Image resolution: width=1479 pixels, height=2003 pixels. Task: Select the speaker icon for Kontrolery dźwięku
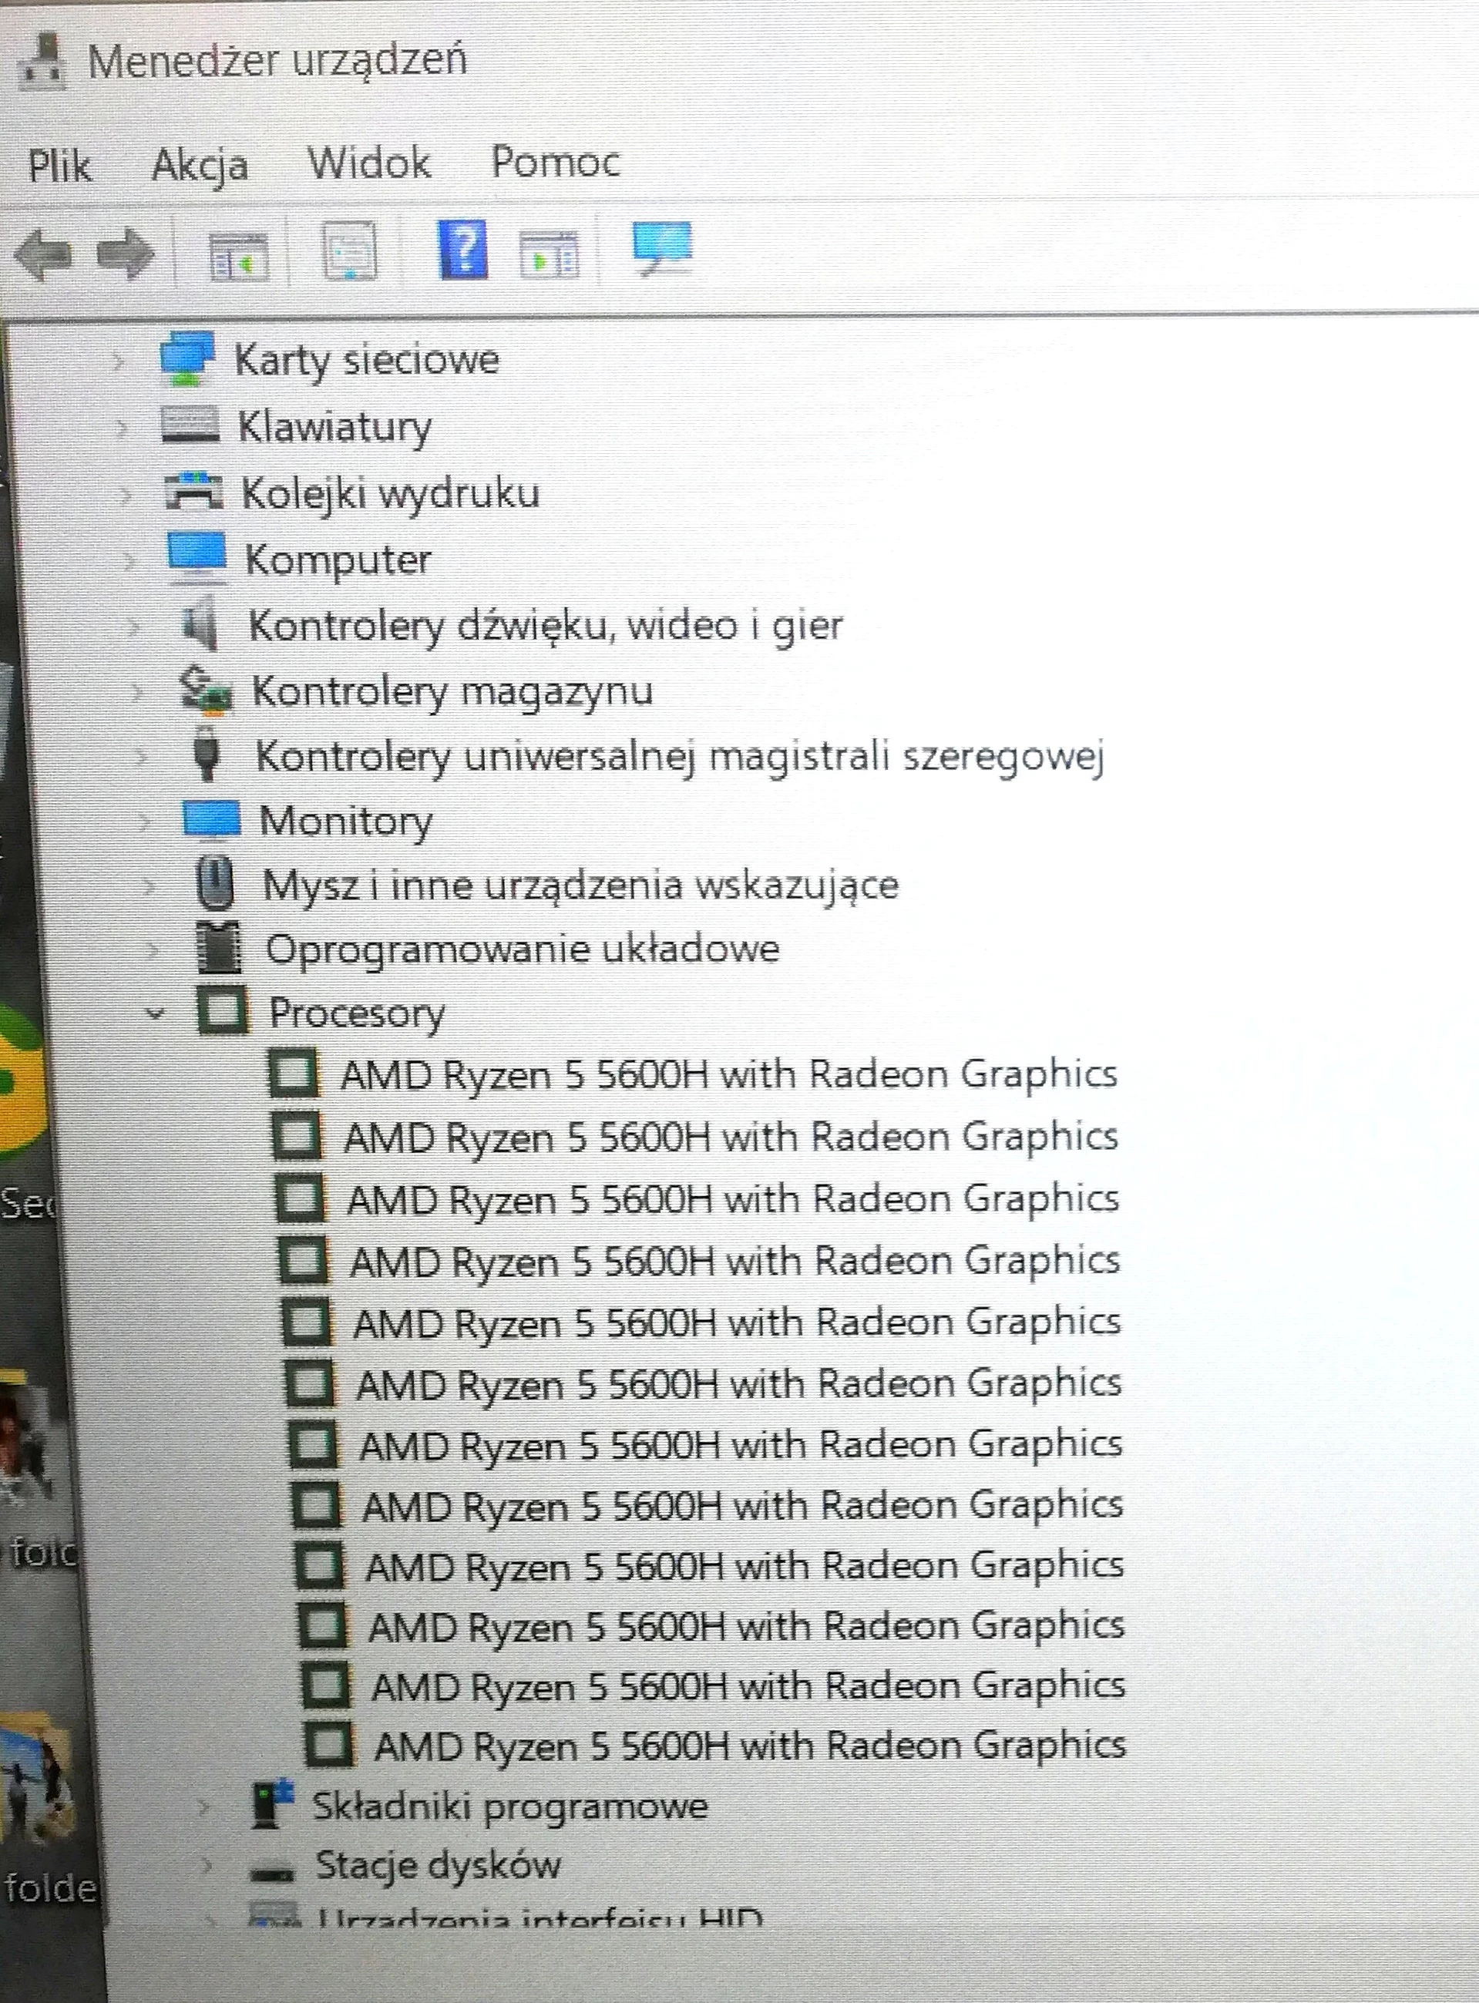coord(199,623)
